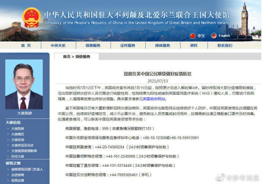Click the 中国驻贝尔法斯特总领馆 phone line

pyautogui.click(x=108, y=175)
